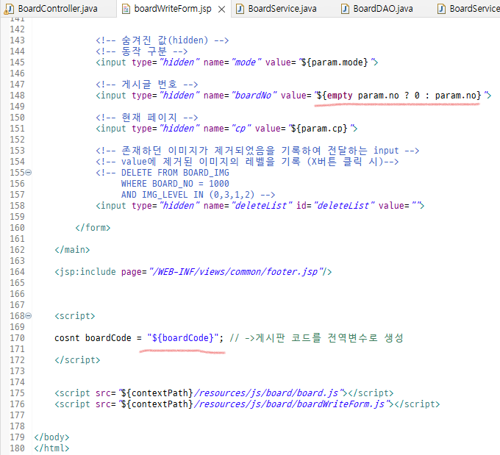The width and height of the screenshot is (500, 455).
Task: Click the closing </body> tag
Action: (51, 437)
